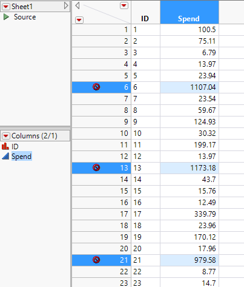Screen dimensions: 244x287
Task: Select ID in the Columns list
Action: point(15,146)
